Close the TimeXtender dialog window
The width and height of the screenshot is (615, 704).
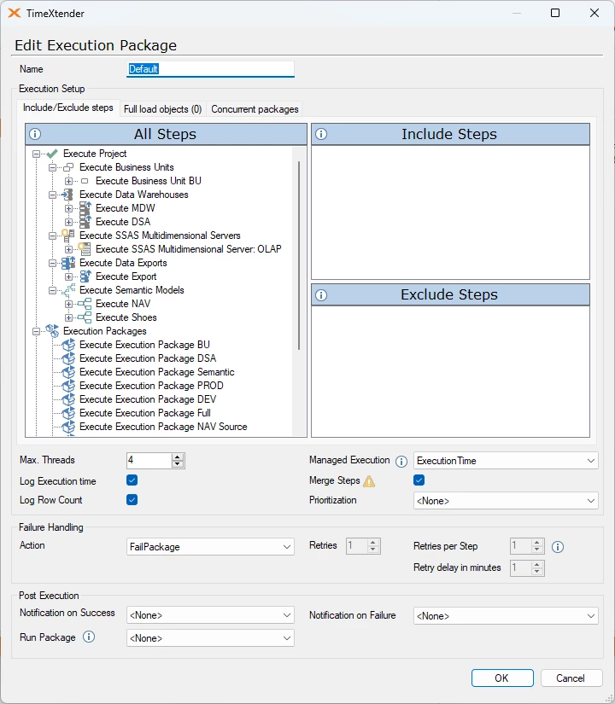[x=594, y=13]
